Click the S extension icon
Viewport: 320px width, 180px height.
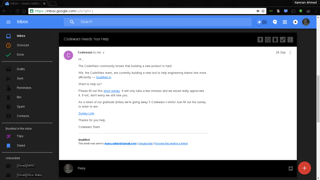point(278,11)
